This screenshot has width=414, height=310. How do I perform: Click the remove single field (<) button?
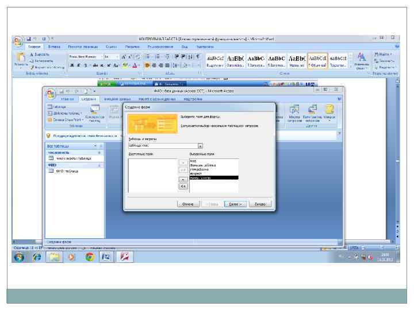coord(183,180)
